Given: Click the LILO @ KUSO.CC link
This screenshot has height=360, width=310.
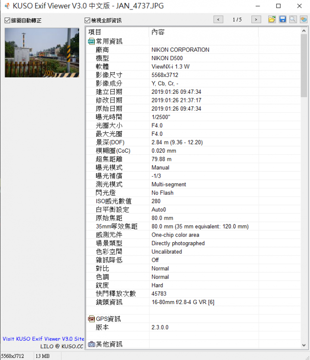Looking at the screenshot, I should point(62,346).
